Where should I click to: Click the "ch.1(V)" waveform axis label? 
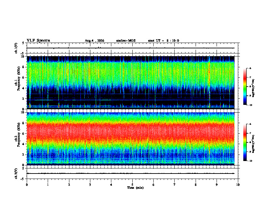click(x=16, y=48)
